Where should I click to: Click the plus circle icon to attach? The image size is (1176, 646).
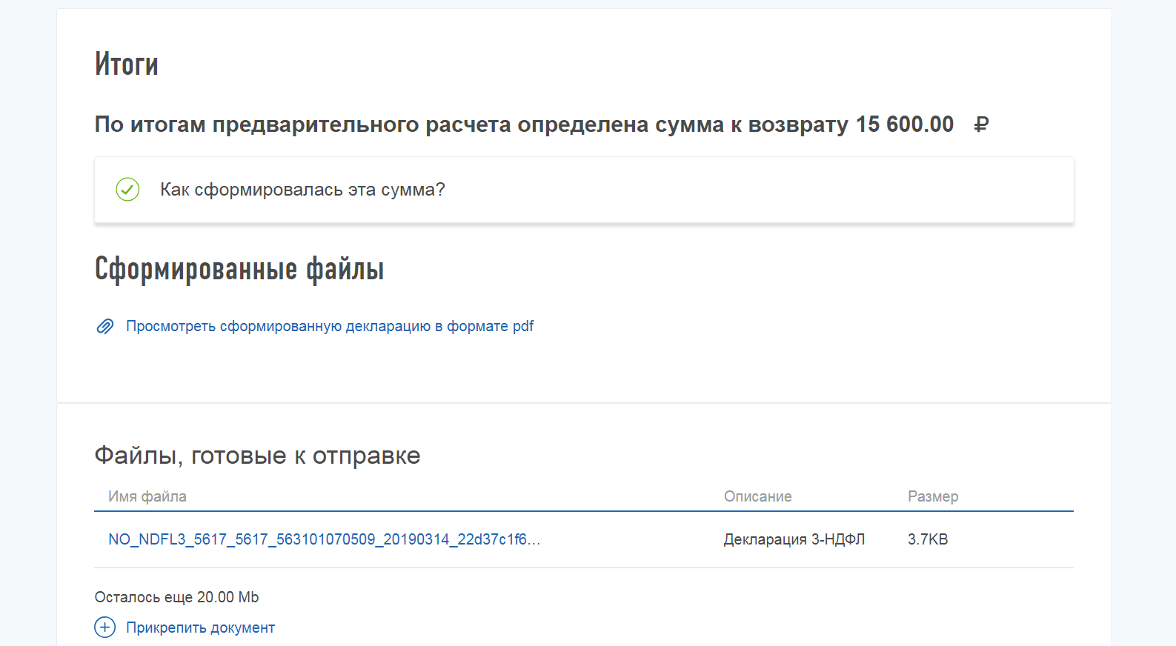105,627
